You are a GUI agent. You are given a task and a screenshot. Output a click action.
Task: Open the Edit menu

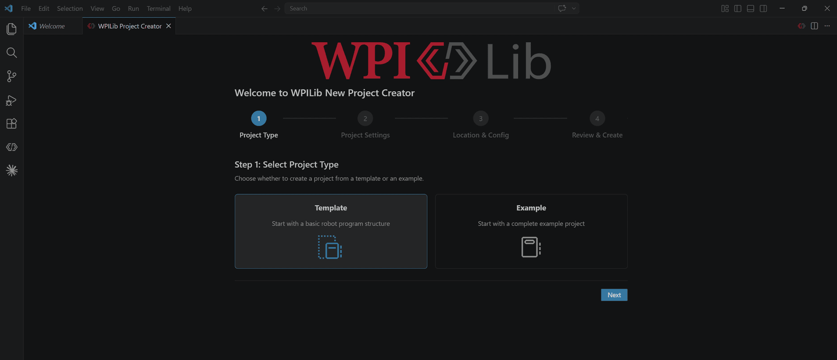(44, 8)
